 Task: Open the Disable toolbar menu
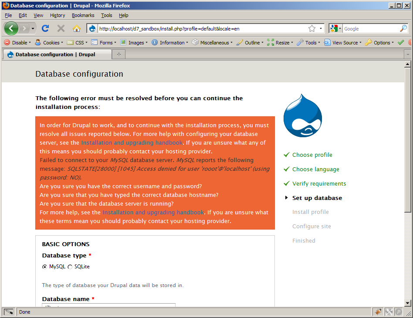pyautogui.click(x=18, y=42)
